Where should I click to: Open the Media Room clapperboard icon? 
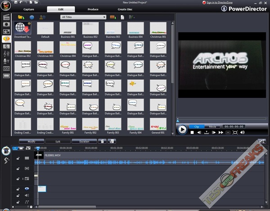[x=6, y=18]
